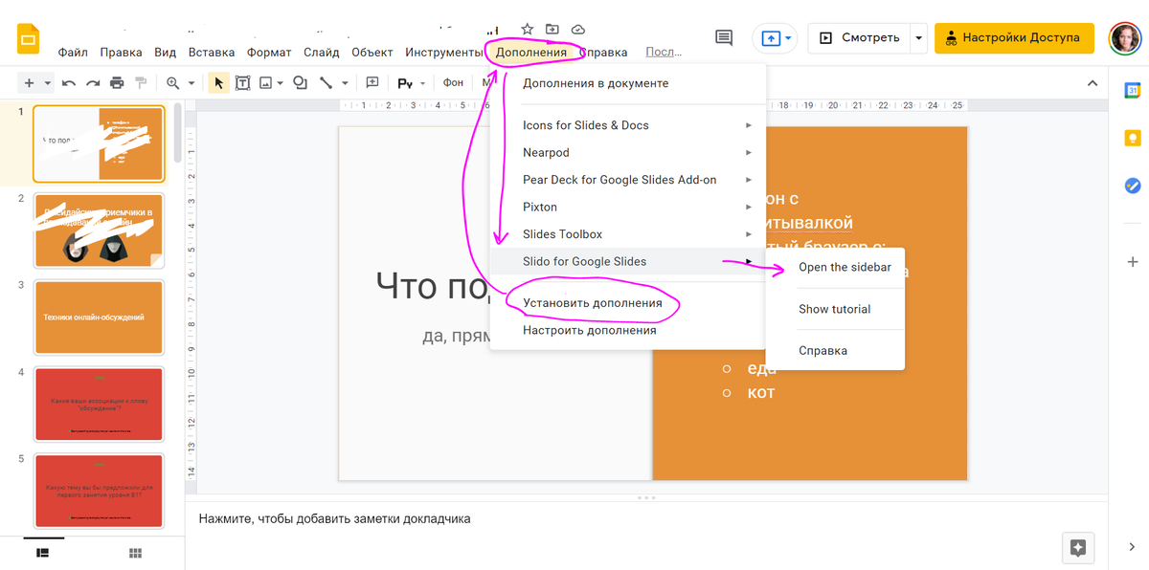Image resolution: width=1149 pixels, height=570 pixels.
Task: Select Nearpod add-on
Action: point(627,152)
